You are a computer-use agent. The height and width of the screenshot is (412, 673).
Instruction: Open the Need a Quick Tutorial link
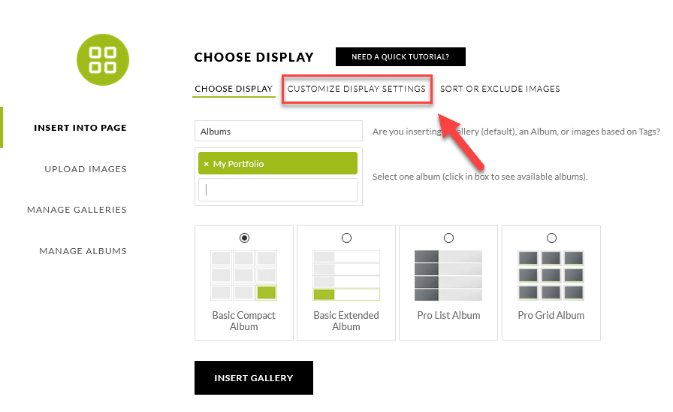tap(400, 56)
